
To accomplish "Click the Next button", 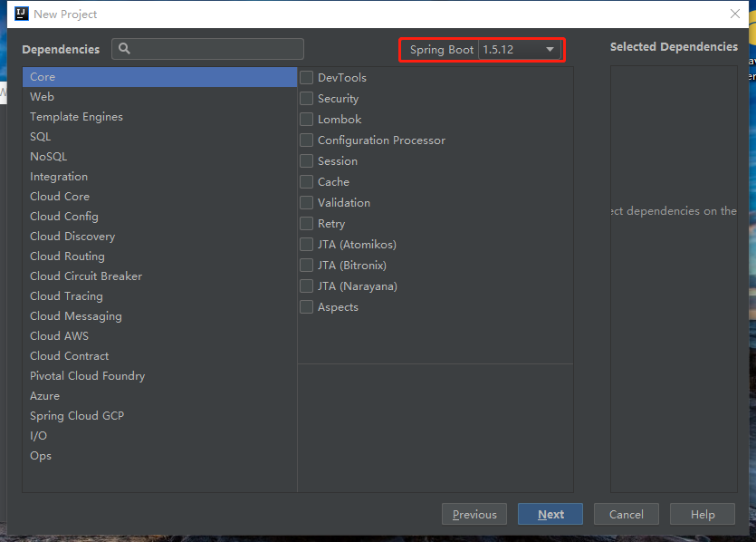I will (550, 514).
